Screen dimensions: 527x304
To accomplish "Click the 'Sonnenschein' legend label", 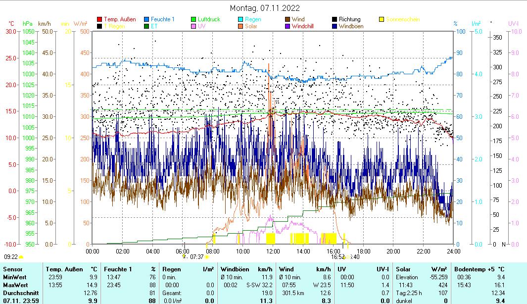I will coord(403,19).
